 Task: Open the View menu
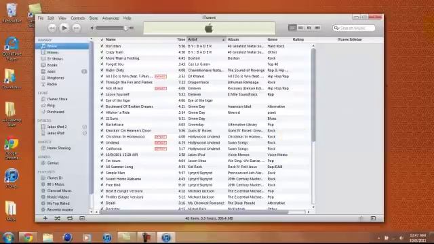point(62,18)
